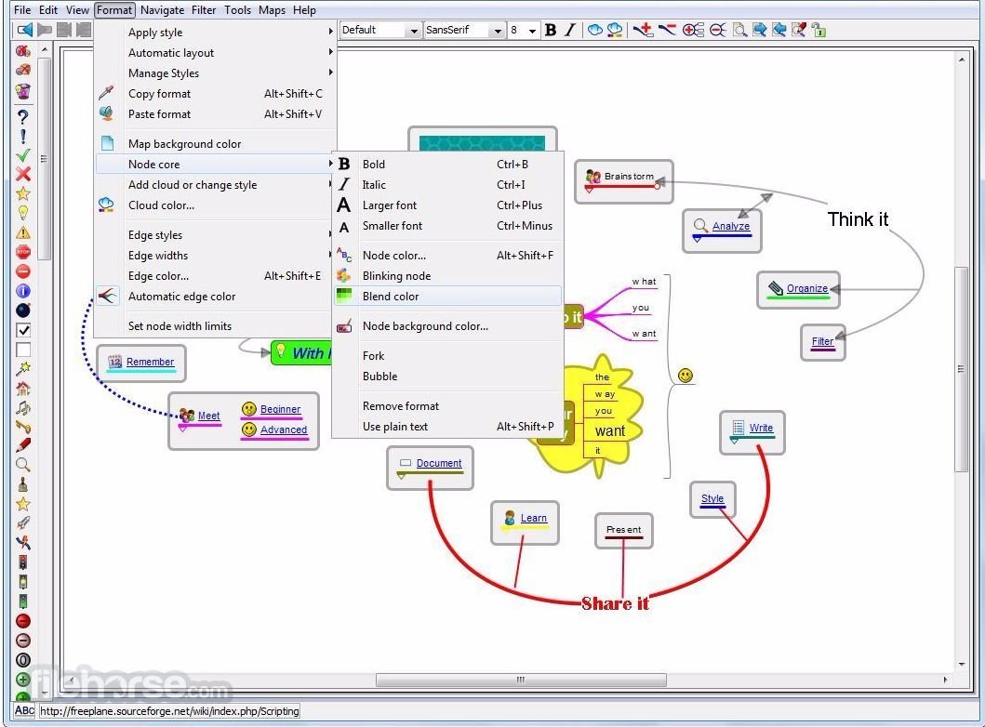Expand the Apply style submenu
Screen dimensions: 985x727
[x=216, y=32]
